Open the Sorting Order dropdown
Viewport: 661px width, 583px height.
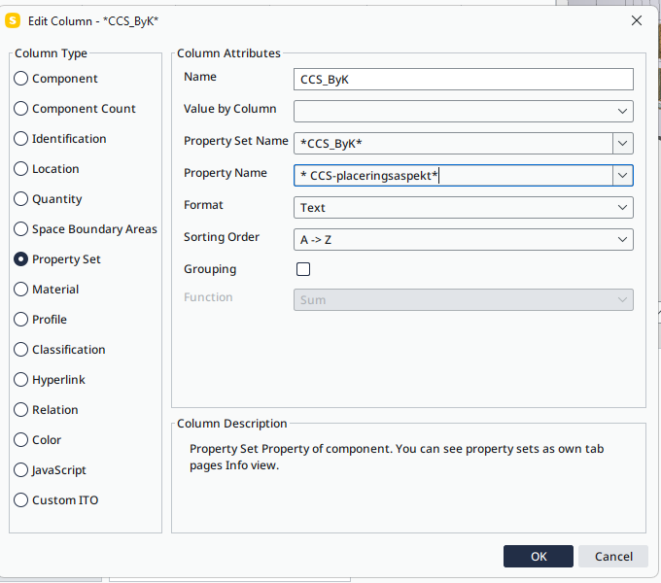pyautogui.click(x=464, y=239)
